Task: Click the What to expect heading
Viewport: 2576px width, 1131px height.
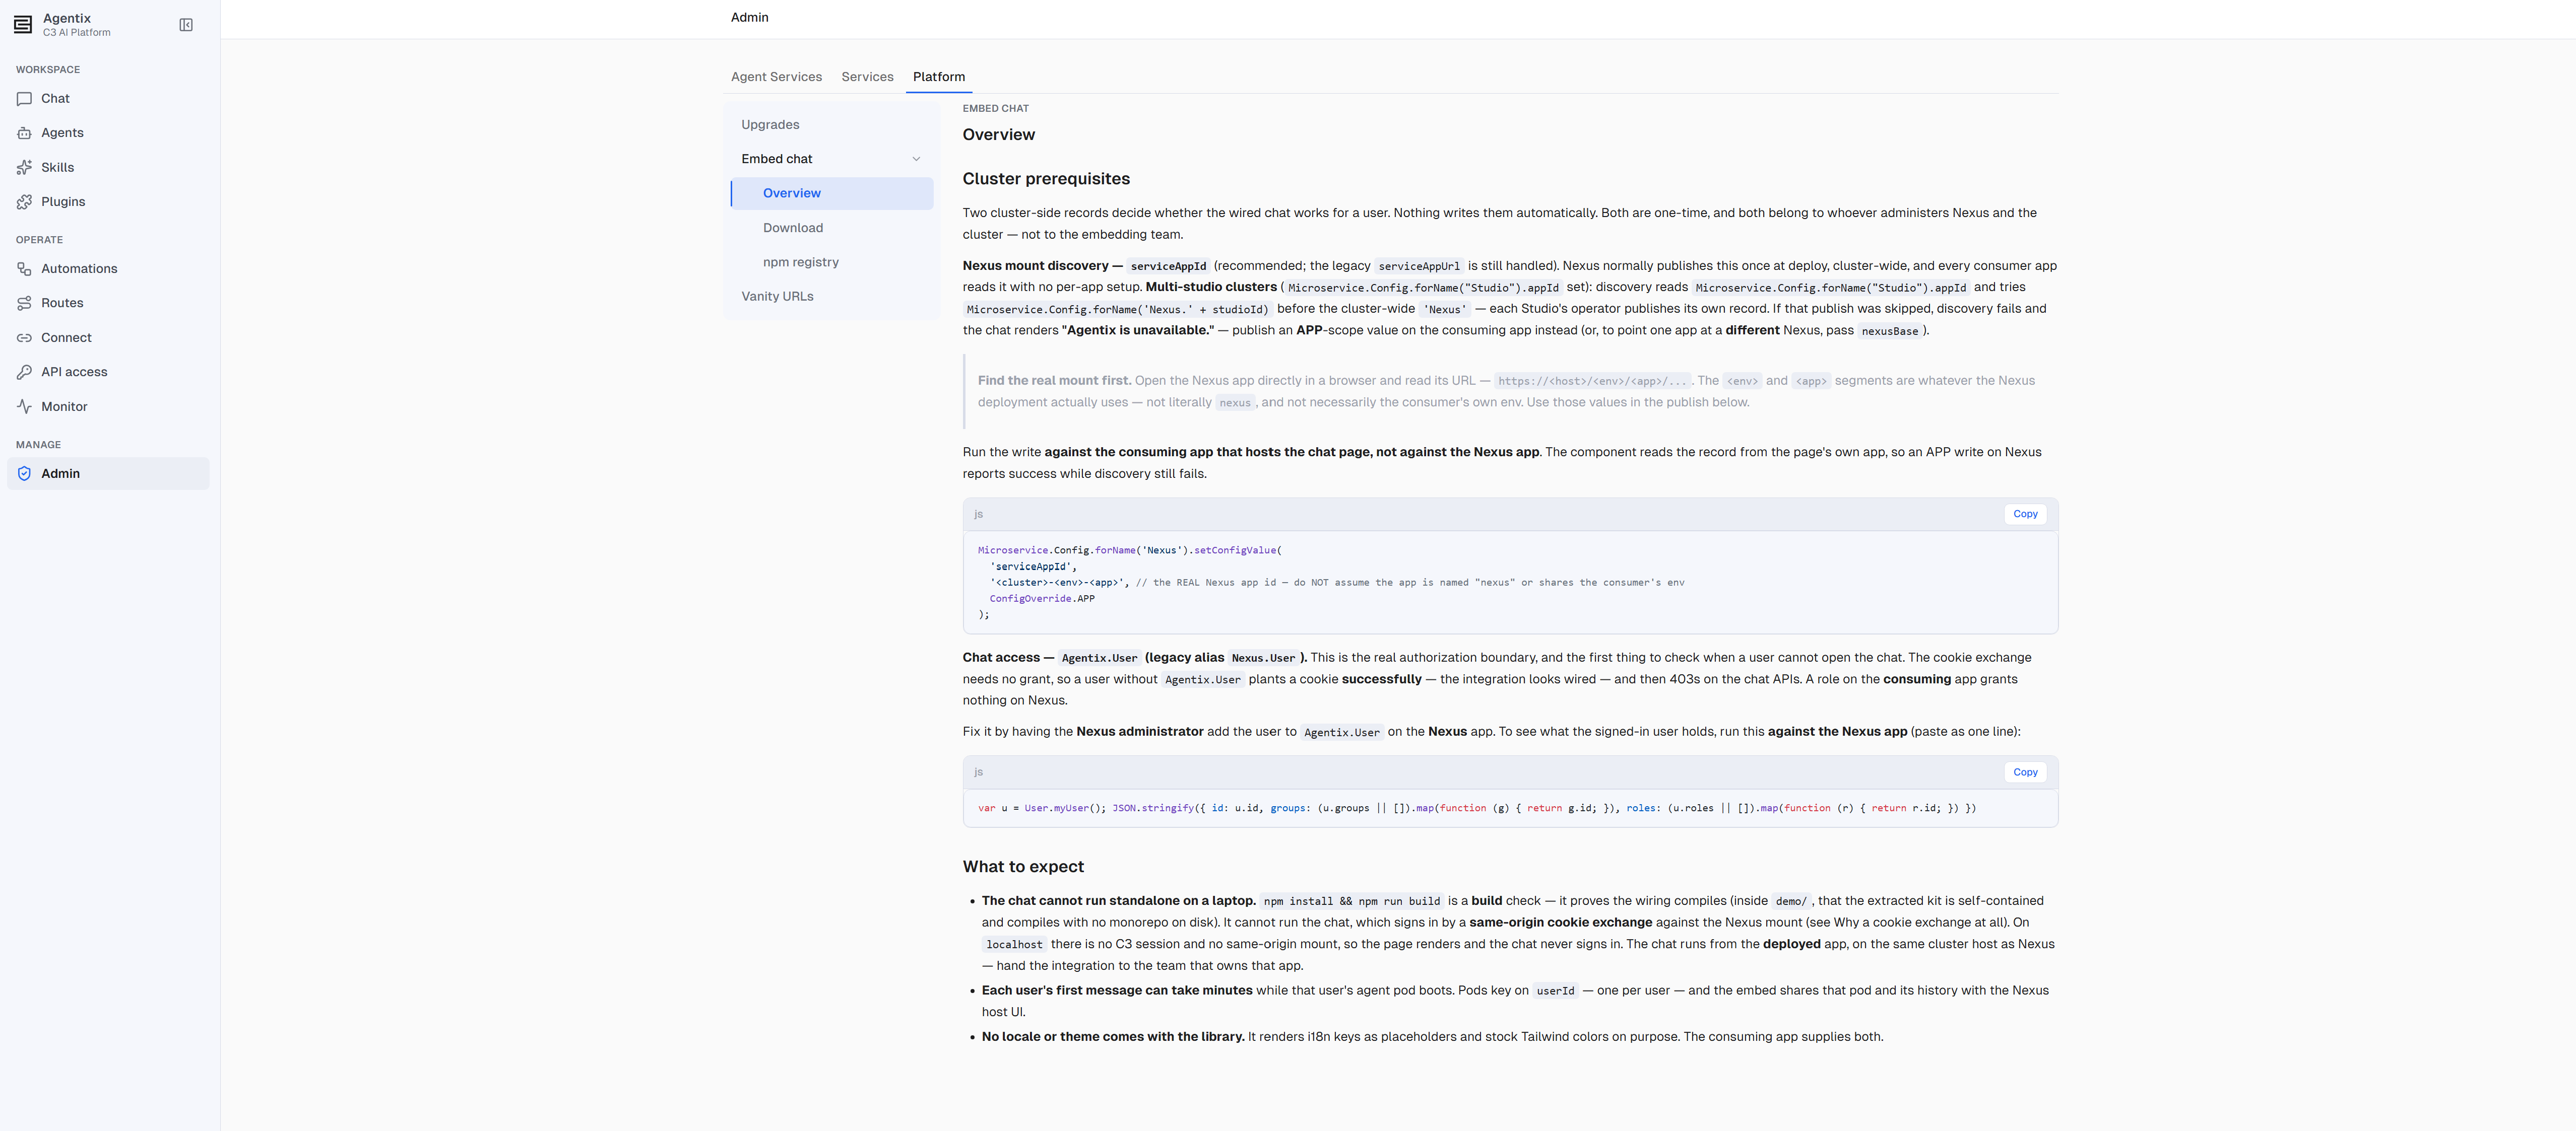Action: coord(1023,867)
